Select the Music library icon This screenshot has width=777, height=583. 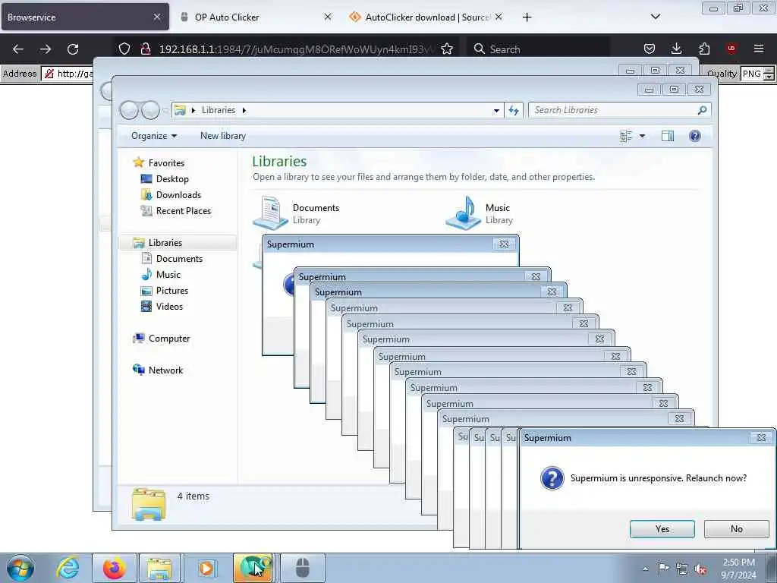464,213
